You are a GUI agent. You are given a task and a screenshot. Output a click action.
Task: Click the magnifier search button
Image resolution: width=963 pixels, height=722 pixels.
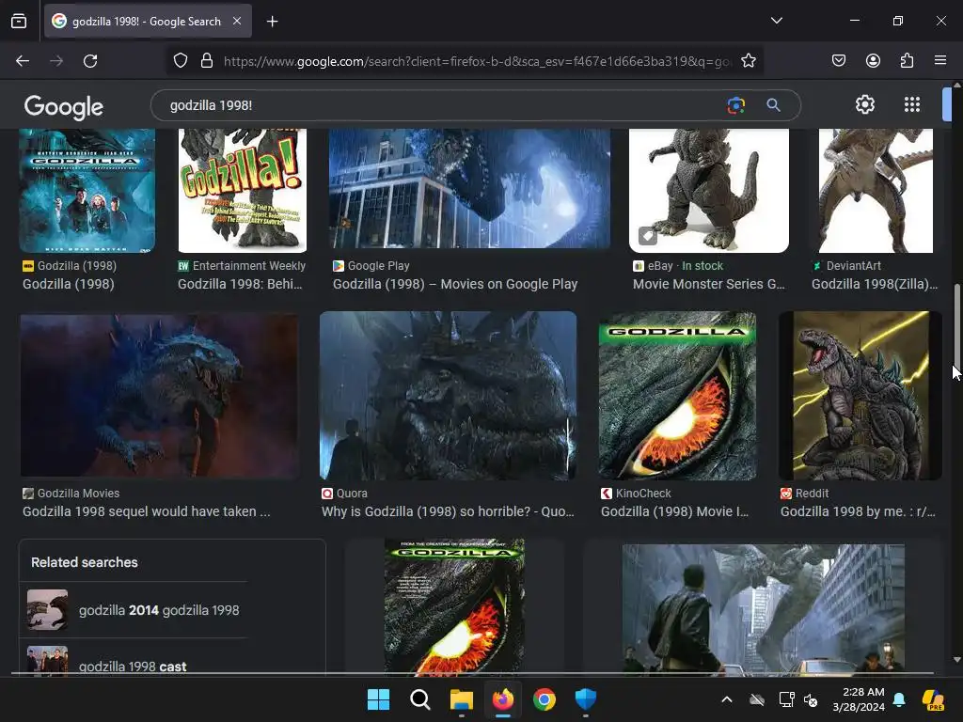coord(773,105)
